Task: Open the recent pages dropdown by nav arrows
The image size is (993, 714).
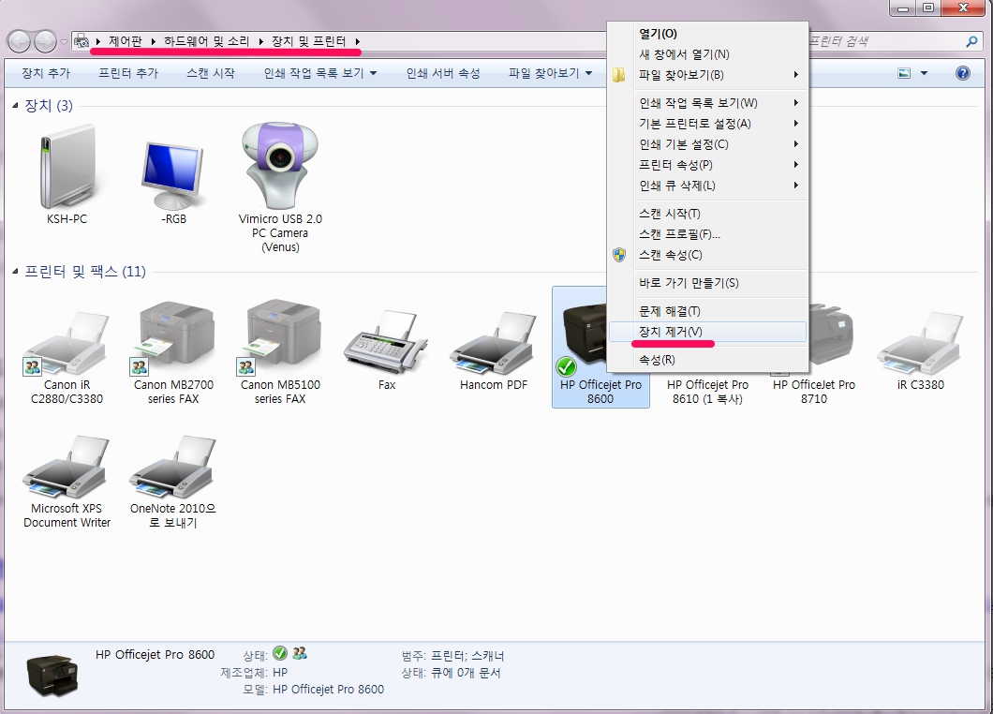Action: click(64, 42)
